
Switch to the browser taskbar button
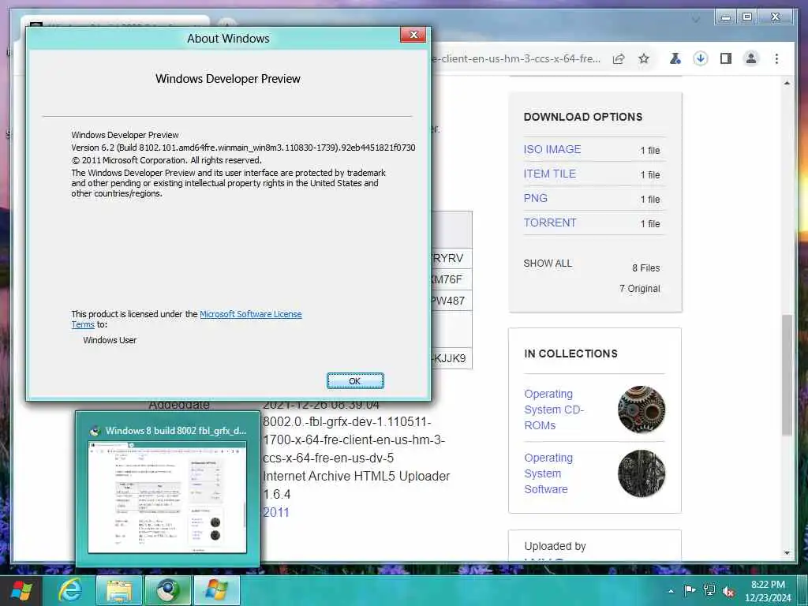click(167, 590)
